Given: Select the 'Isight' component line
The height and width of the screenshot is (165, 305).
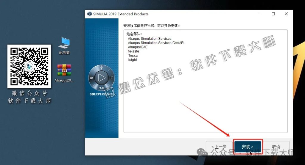Looking at the screenshot, I should (133, 60).
